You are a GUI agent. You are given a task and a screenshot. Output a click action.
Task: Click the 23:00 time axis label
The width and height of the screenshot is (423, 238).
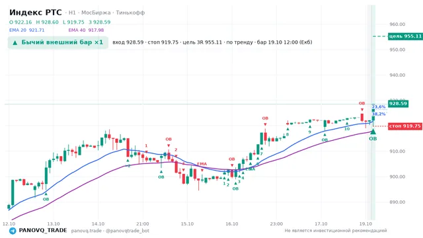pos(276,224)
